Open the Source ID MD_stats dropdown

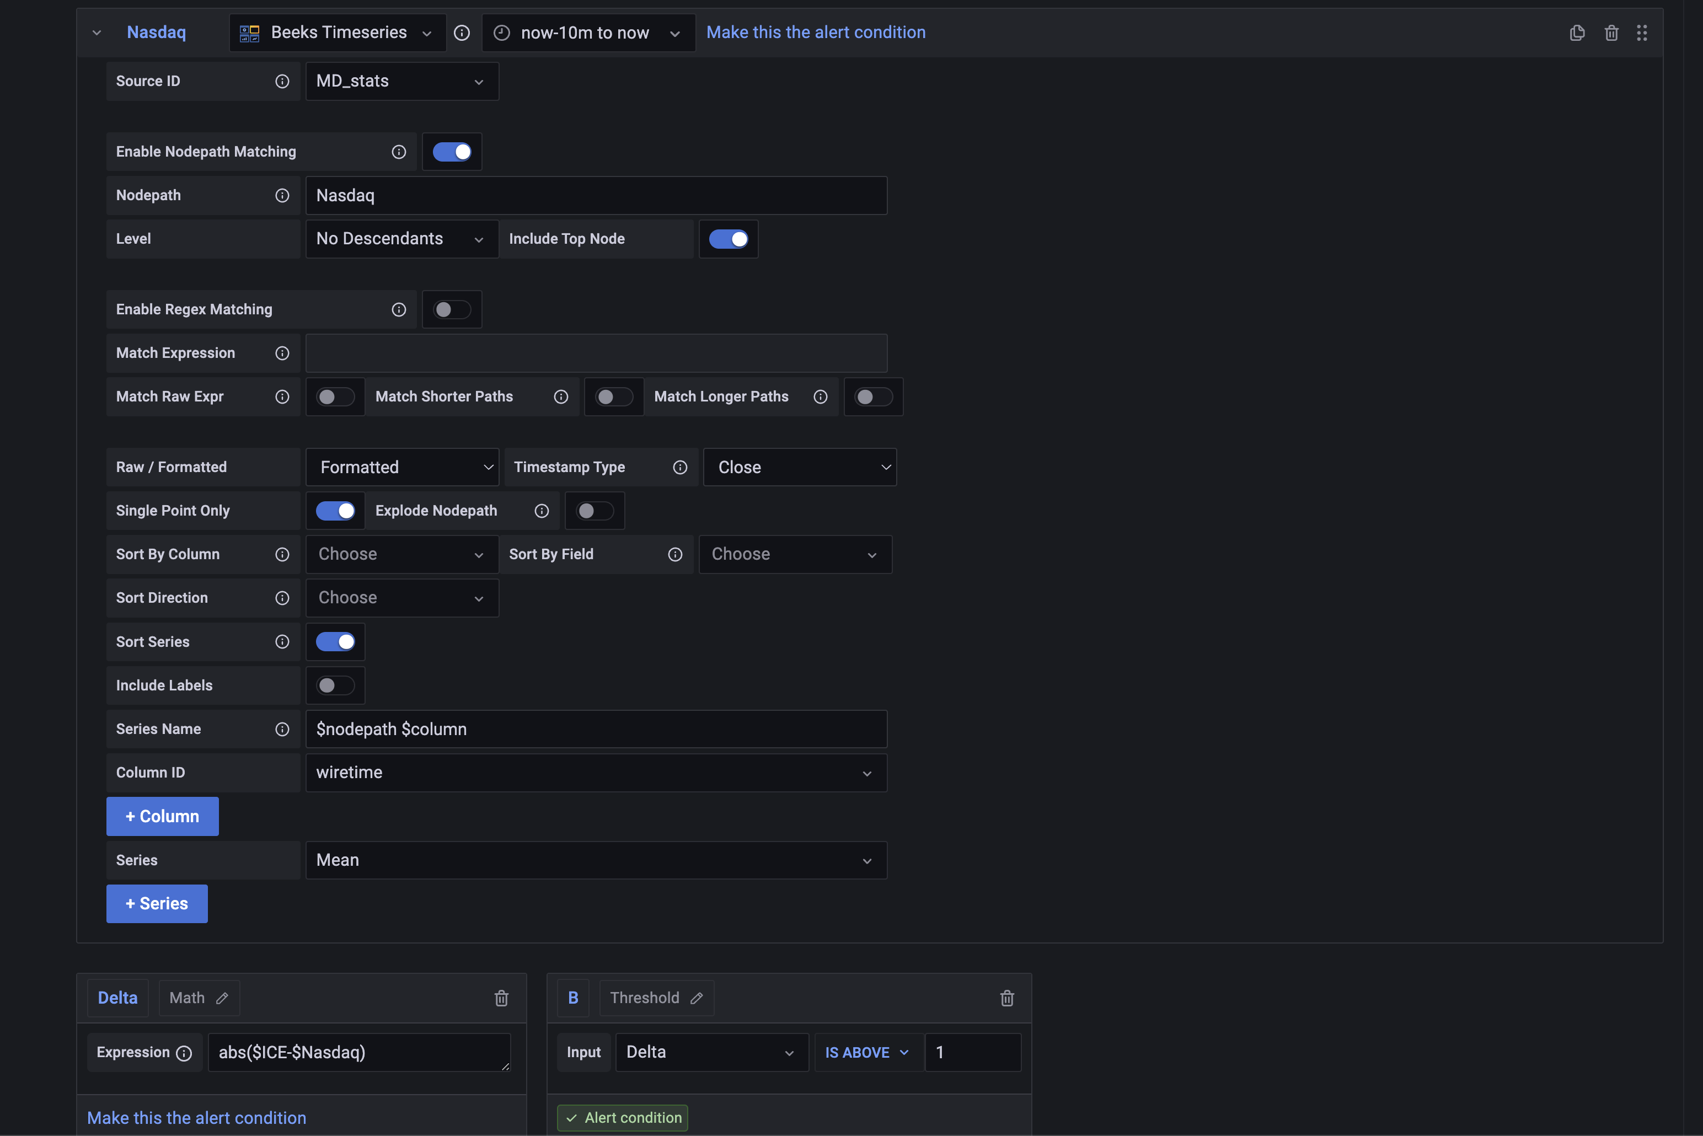401,81
